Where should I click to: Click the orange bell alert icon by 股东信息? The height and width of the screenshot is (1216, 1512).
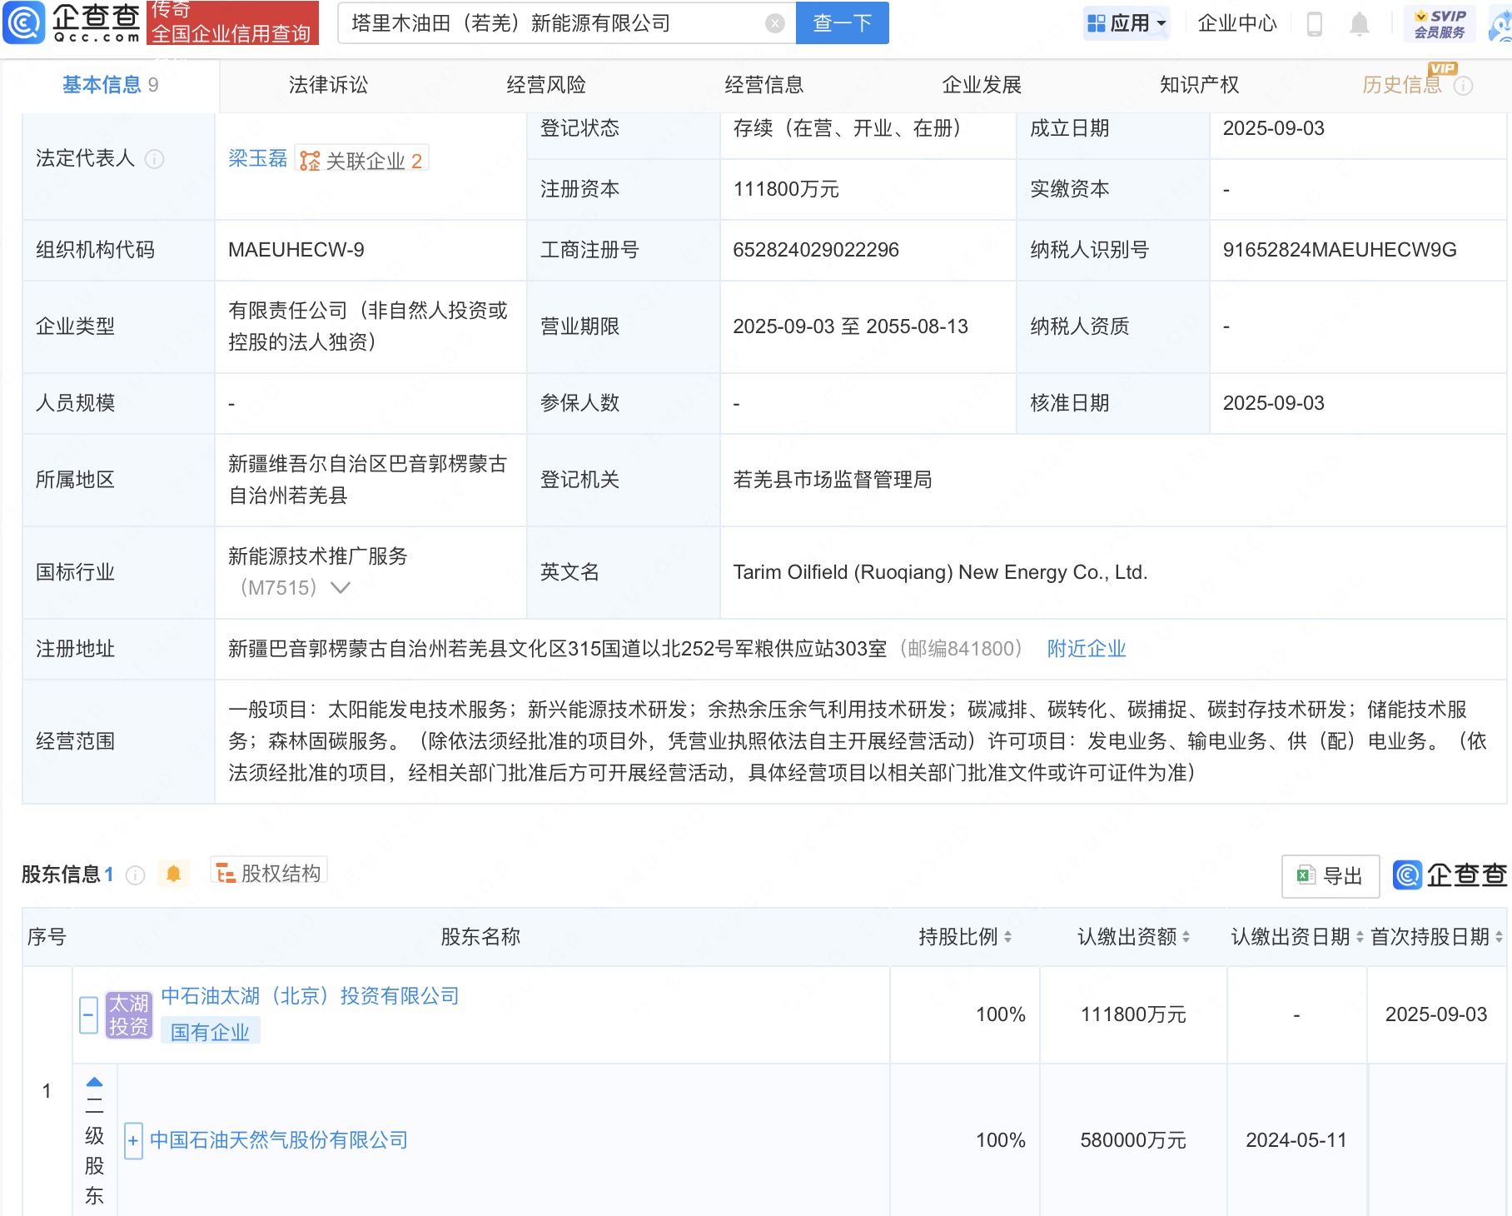click(173, 874)
